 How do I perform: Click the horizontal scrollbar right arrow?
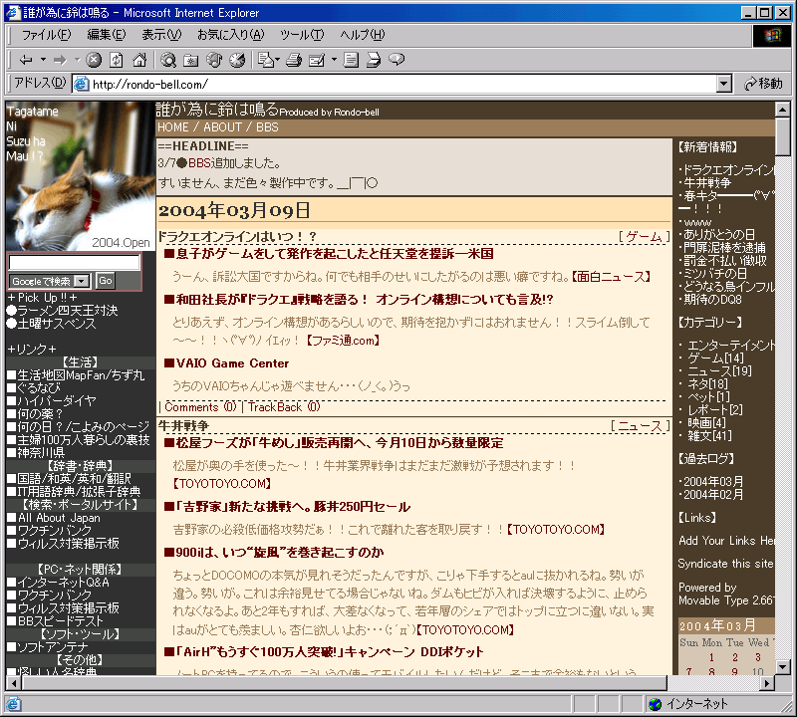[x=767, y=683]
